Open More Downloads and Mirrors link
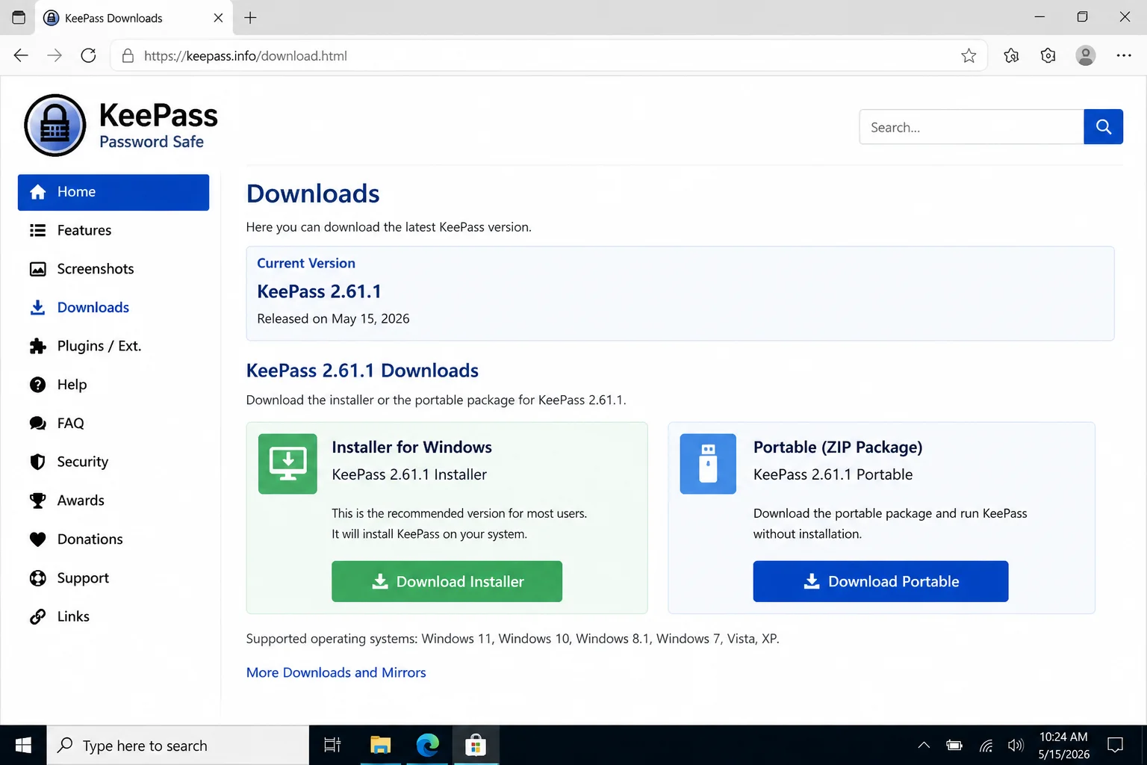 [336, 672]
